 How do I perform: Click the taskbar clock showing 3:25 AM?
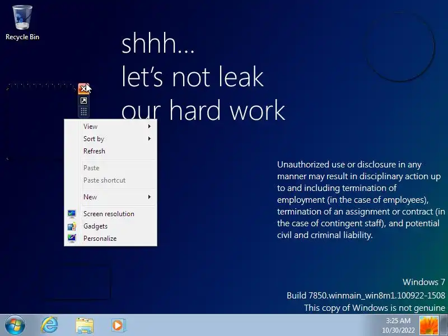point(398,320)
